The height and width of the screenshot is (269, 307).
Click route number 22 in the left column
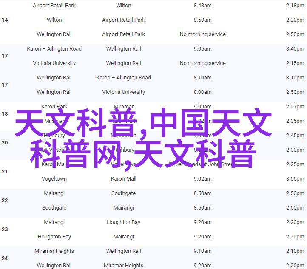5,201
